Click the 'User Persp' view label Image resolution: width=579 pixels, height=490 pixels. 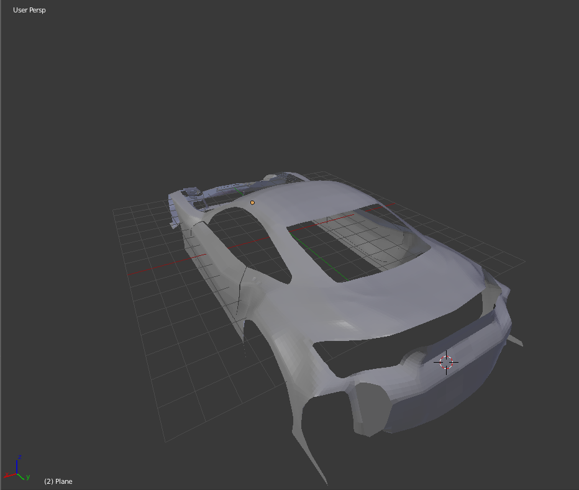30,10
